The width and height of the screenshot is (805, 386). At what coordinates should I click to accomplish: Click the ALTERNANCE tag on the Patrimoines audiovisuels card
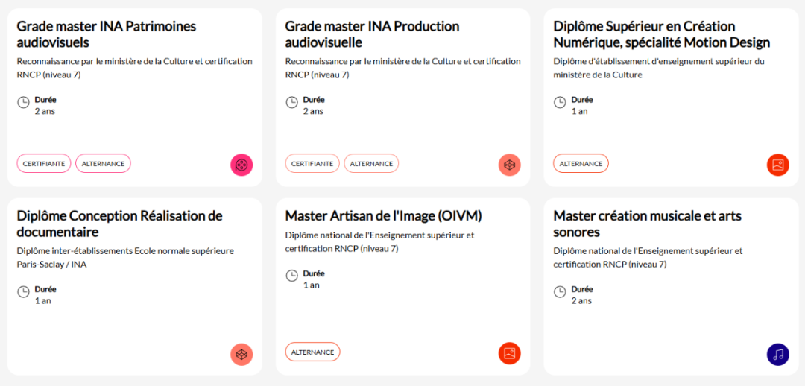103,164
